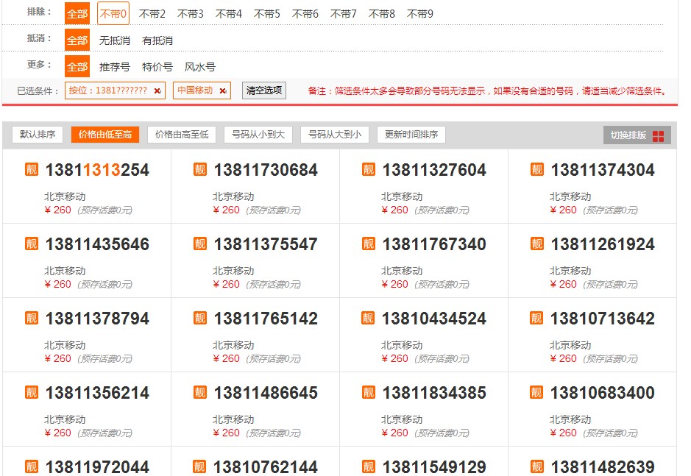Open phone number 13811313254
Screen dimensions: 691x476
coord(97,170)
